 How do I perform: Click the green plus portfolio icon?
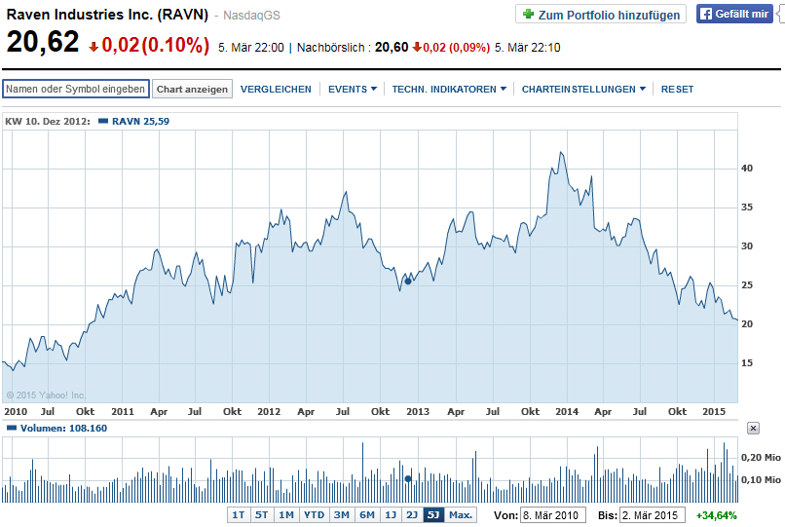528,14
